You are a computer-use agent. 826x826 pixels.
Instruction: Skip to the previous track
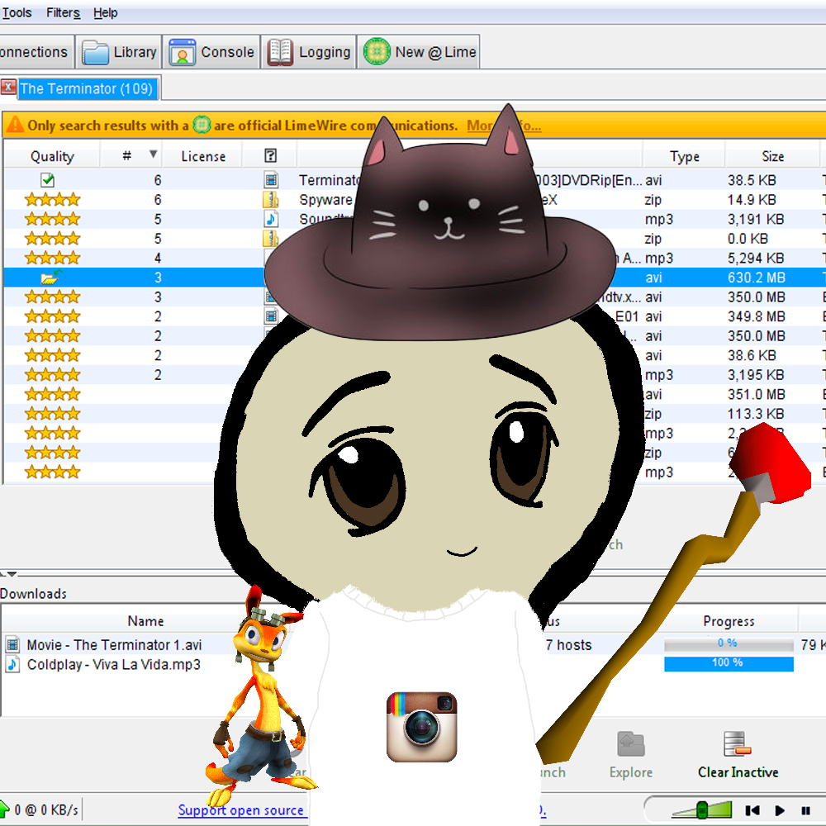(752, 810)
